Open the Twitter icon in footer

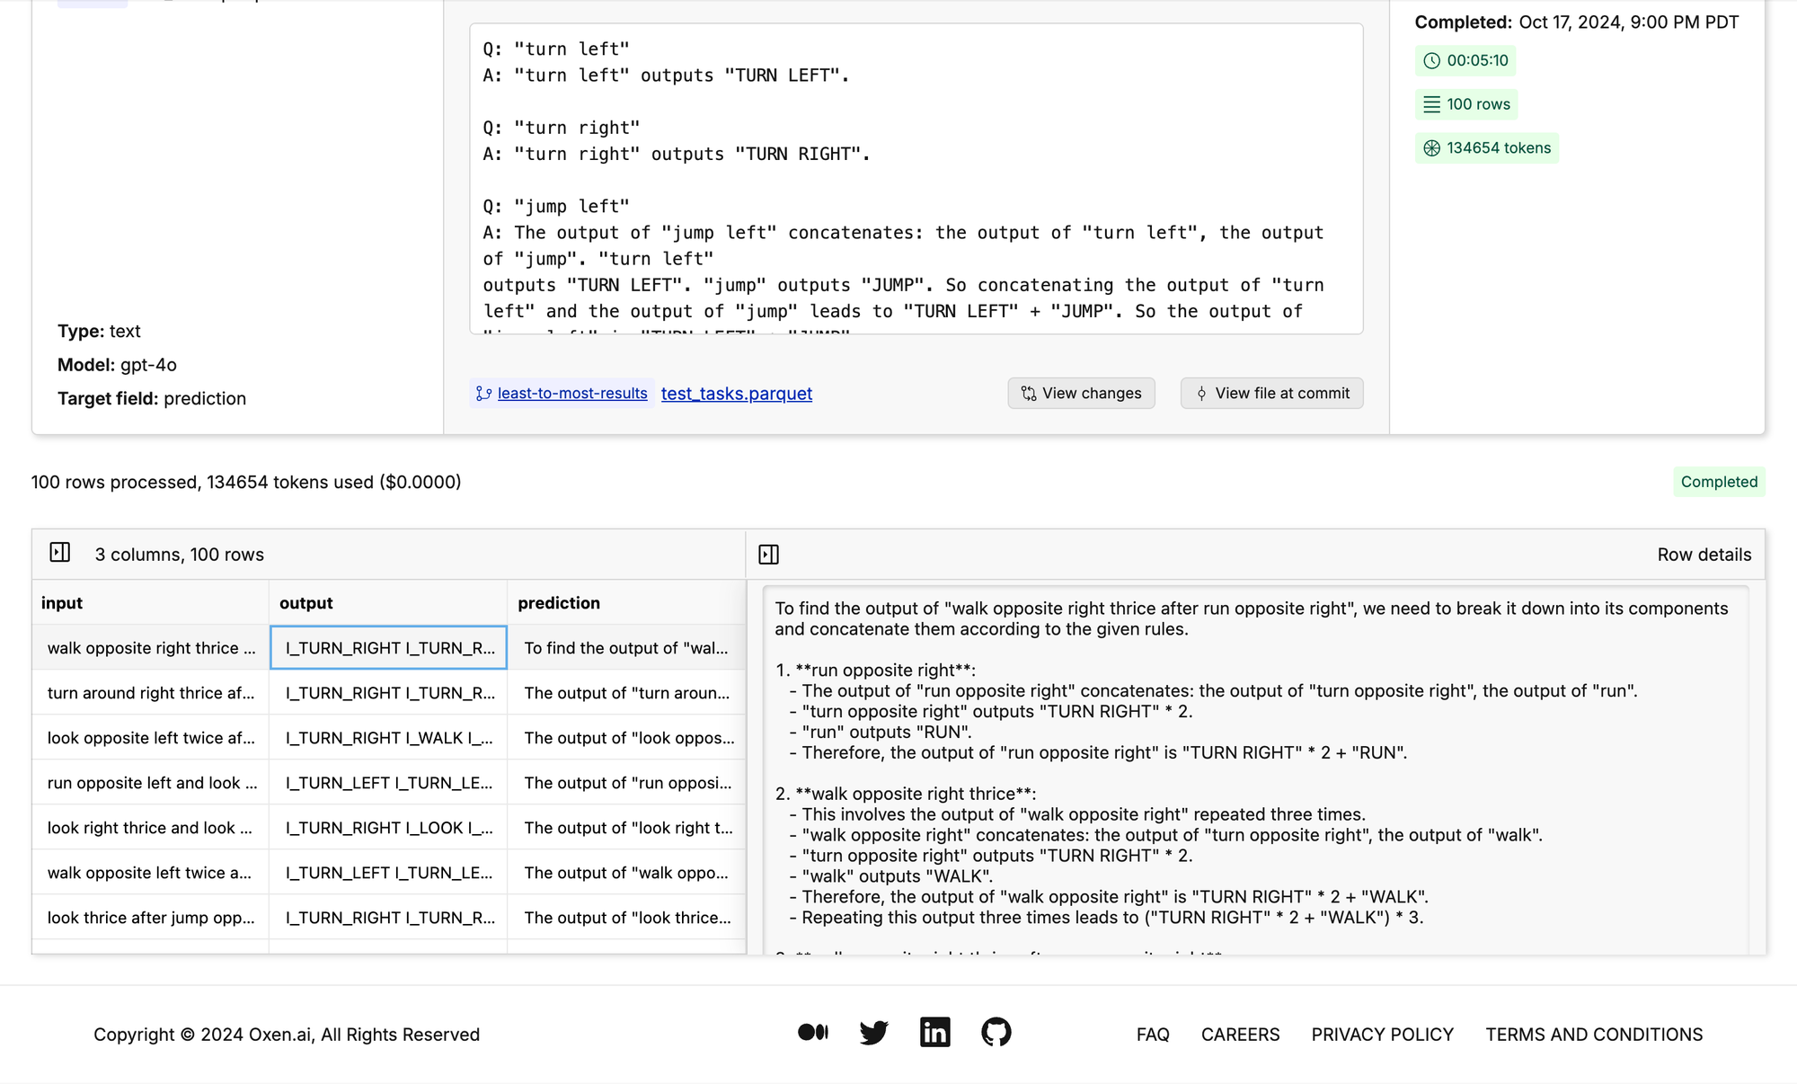click(x=873, y=1032)
